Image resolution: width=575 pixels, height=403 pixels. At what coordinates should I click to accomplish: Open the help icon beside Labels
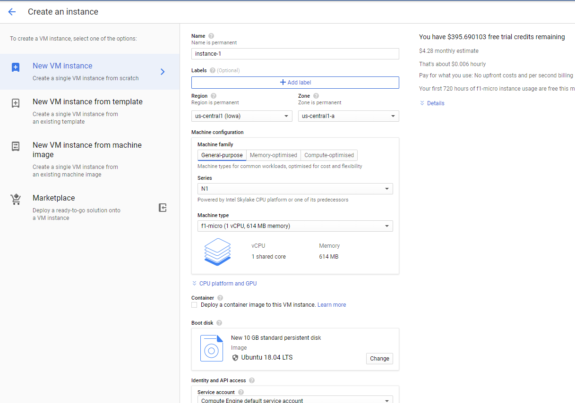coord(213,70)
